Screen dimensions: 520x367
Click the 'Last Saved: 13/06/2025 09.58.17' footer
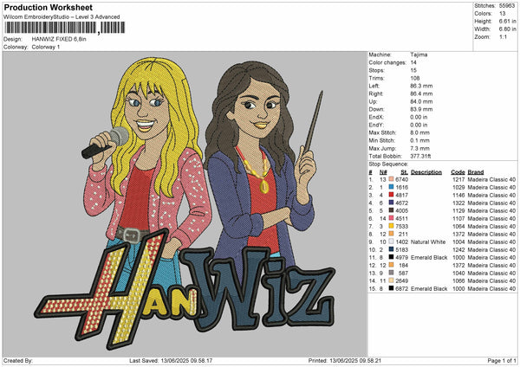171,360
